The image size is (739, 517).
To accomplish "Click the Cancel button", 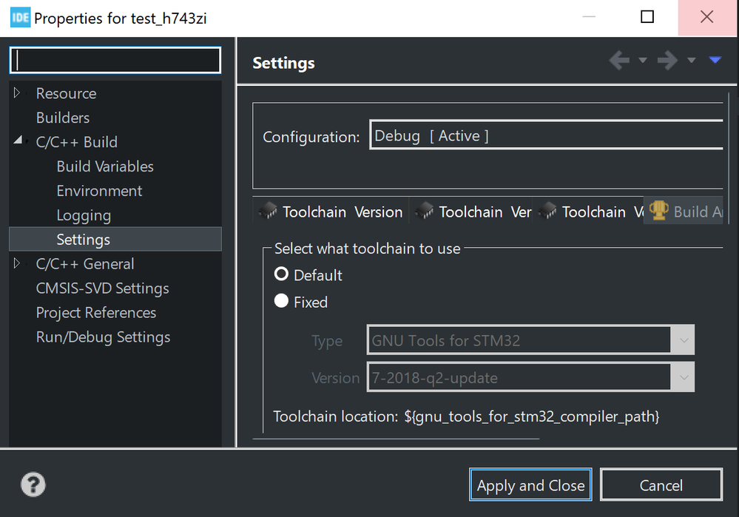I will tap(661, 484).
